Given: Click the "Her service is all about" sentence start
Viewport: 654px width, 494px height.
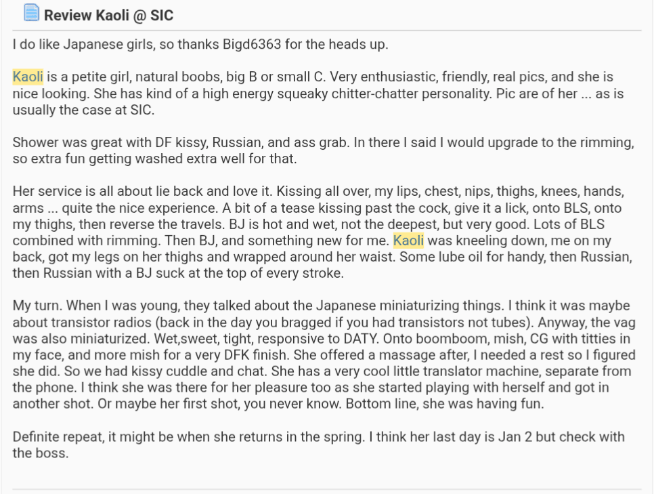Looking at the screenshot, I should pos(75,192).
